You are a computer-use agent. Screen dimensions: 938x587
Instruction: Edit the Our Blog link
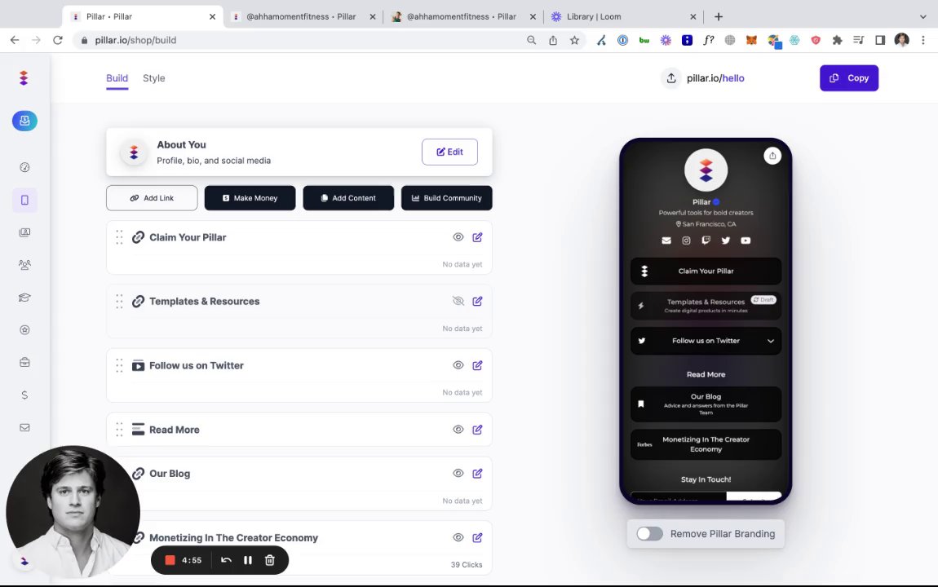click(x=477, y=474)
